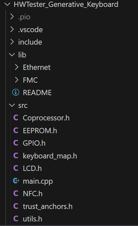
Task: Collapse the lib folder chevron
Action: tap(12, 55)
